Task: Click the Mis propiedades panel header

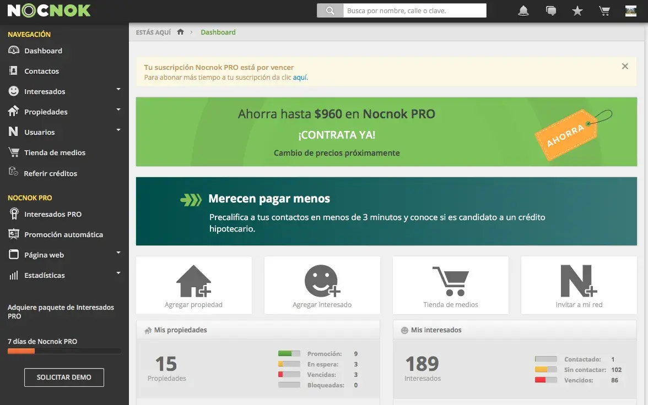Action: click(x=258, y=330)
